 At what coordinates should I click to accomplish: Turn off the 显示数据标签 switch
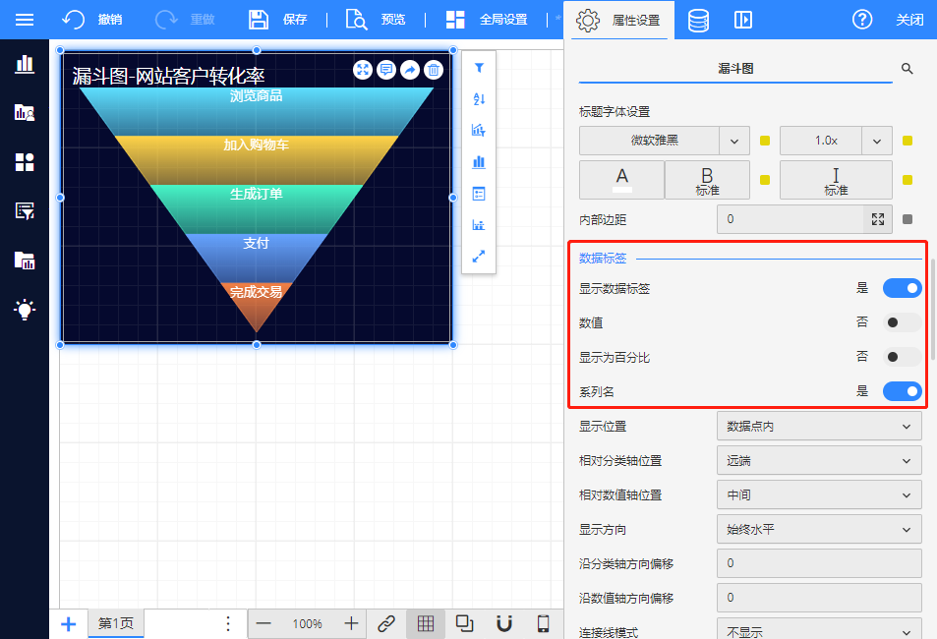coord(902,288)
